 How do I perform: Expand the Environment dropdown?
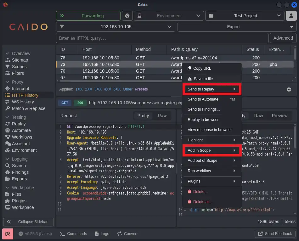pos(169,16)
